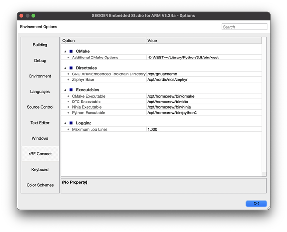287x232 pixels.
Task: Open the Windows options category
Action: click(40, 138)
